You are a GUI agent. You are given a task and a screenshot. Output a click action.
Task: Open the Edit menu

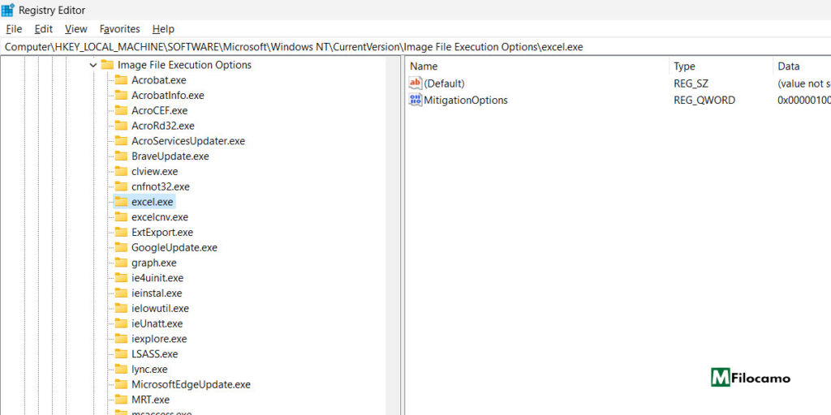pyautogui.click(x=44, y=29)
